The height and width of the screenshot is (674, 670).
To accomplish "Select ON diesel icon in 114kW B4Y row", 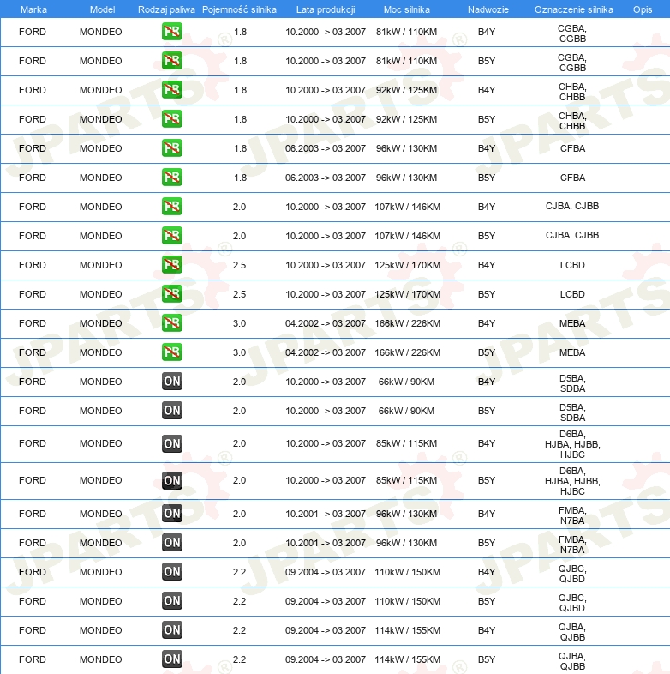I will [172, 630].
